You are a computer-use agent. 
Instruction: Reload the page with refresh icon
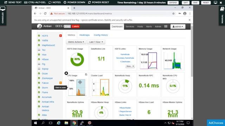coord(45,13)
